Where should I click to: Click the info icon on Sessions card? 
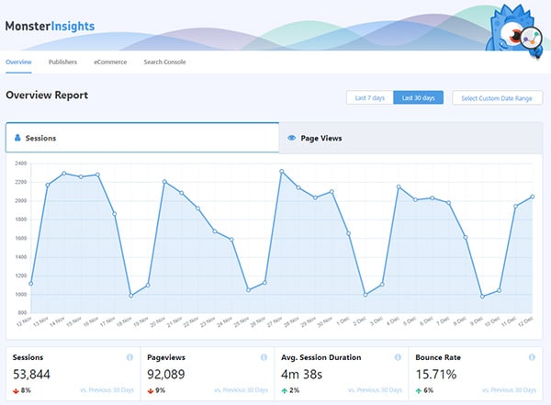click(129, 357)
